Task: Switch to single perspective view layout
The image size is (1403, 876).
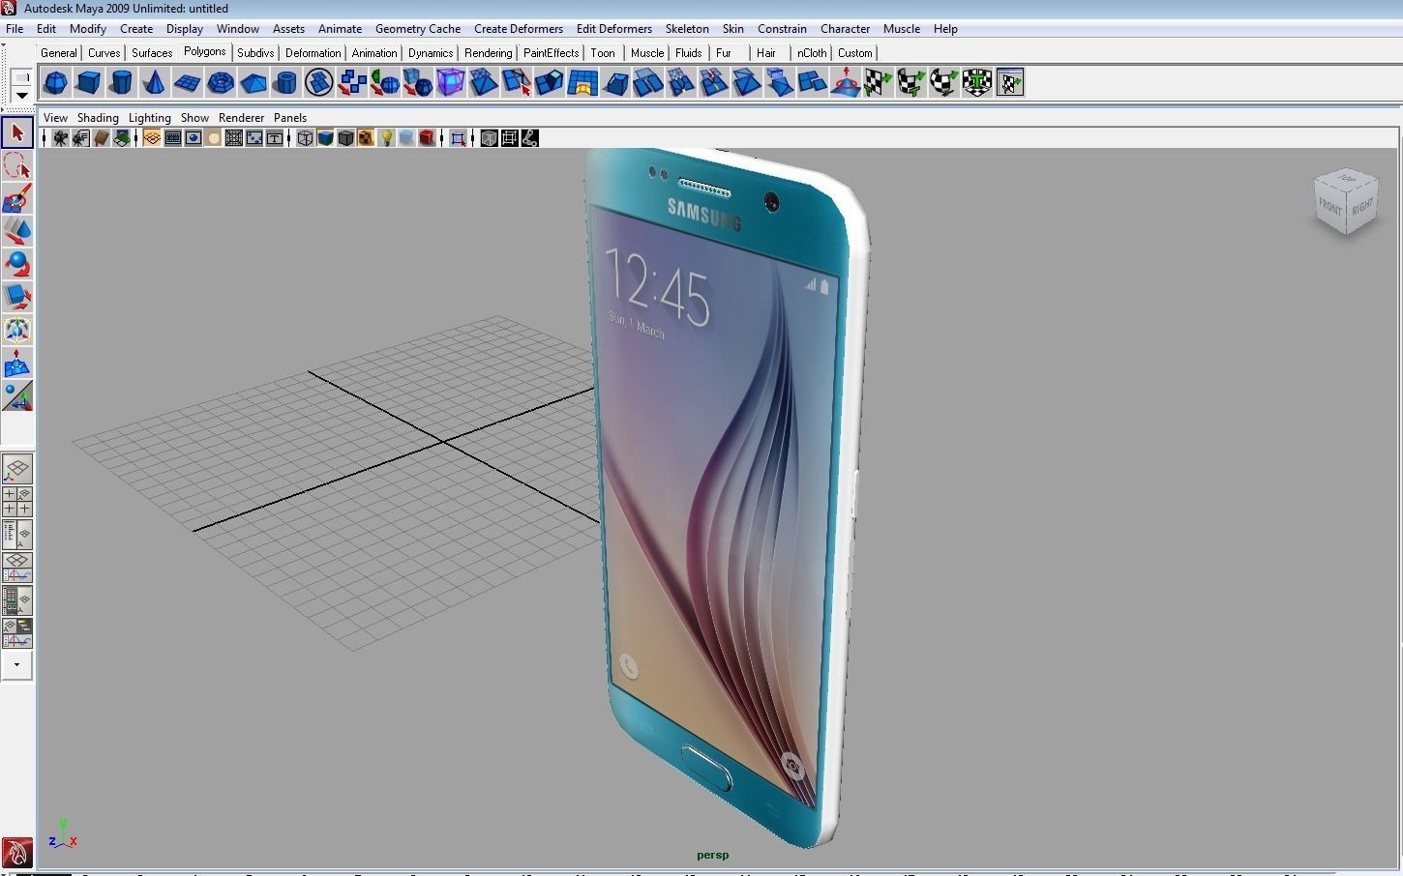Action: [16, 469]
